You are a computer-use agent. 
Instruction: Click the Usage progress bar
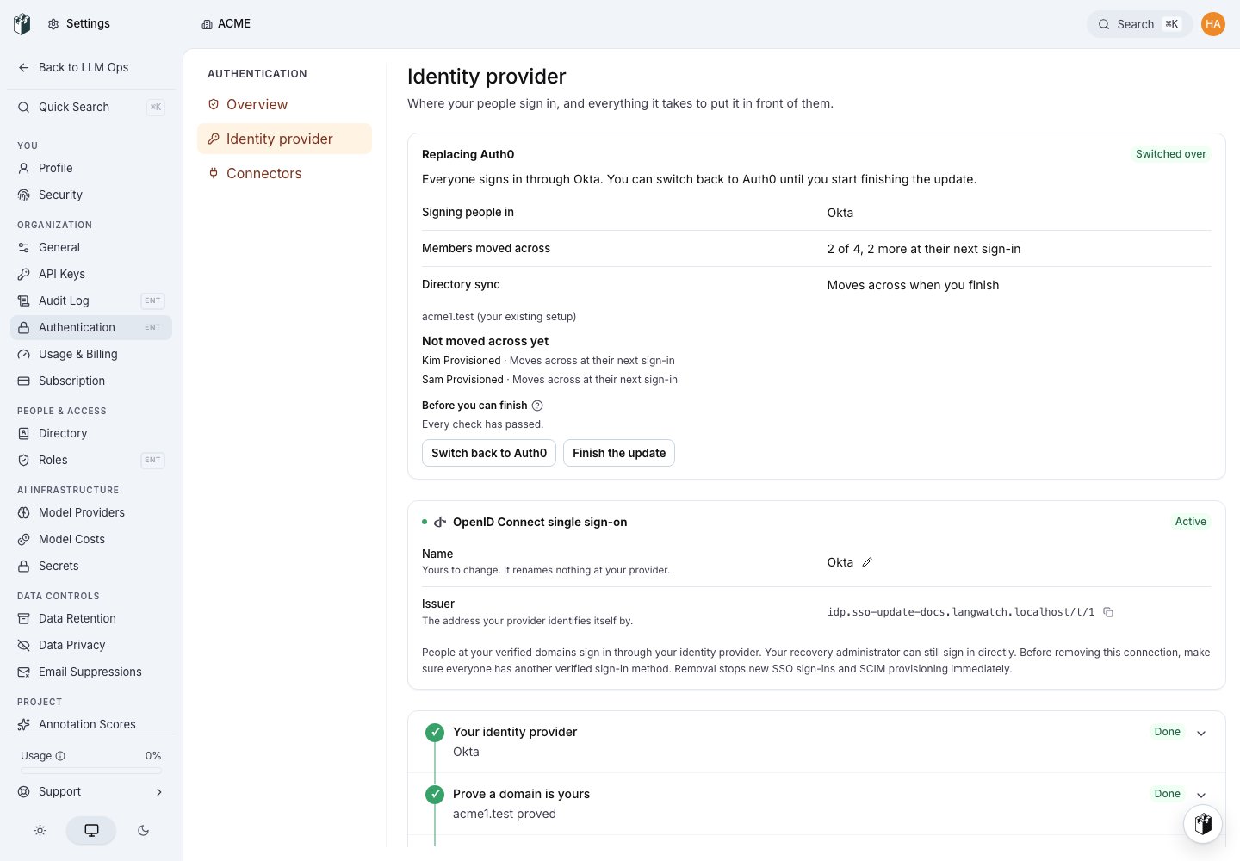point(91,771)
